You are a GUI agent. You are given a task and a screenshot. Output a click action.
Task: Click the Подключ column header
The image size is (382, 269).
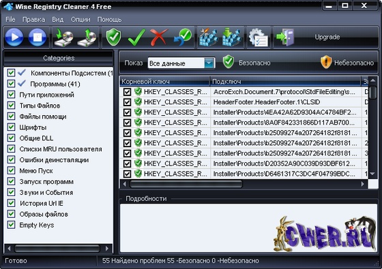click(x=285, y=81)
